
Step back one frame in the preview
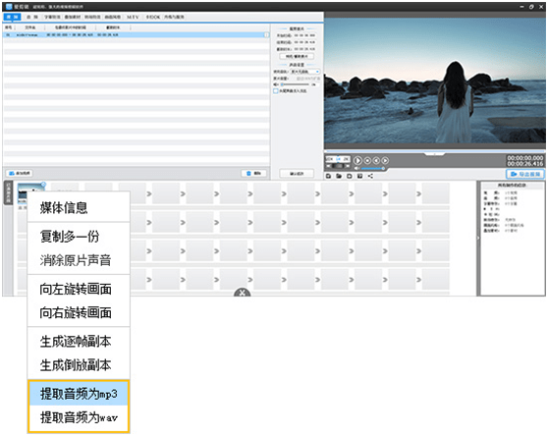376,160
